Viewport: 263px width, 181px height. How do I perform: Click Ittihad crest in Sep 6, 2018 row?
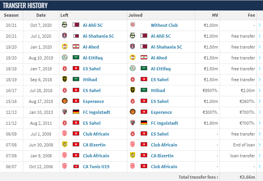64,79
